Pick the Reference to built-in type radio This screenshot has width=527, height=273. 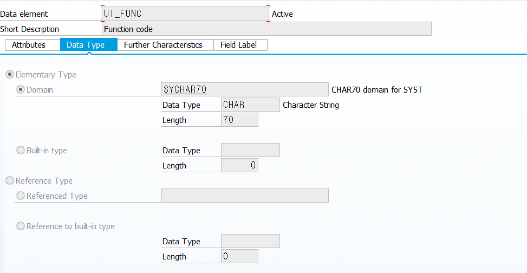coord(21,226)
